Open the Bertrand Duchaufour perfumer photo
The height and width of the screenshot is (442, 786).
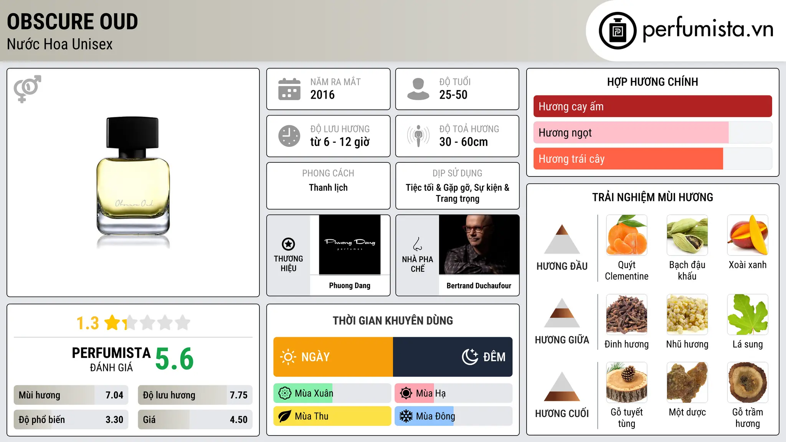[479, 245]
